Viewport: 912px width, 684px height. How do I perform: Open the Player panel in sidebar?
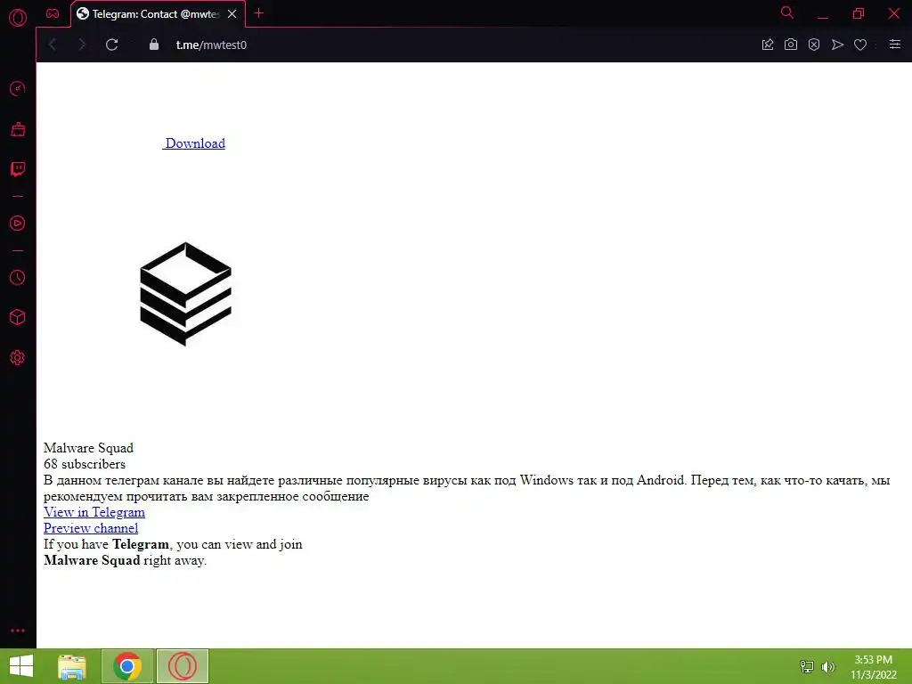pyautogui.click(x=18, y=224)
